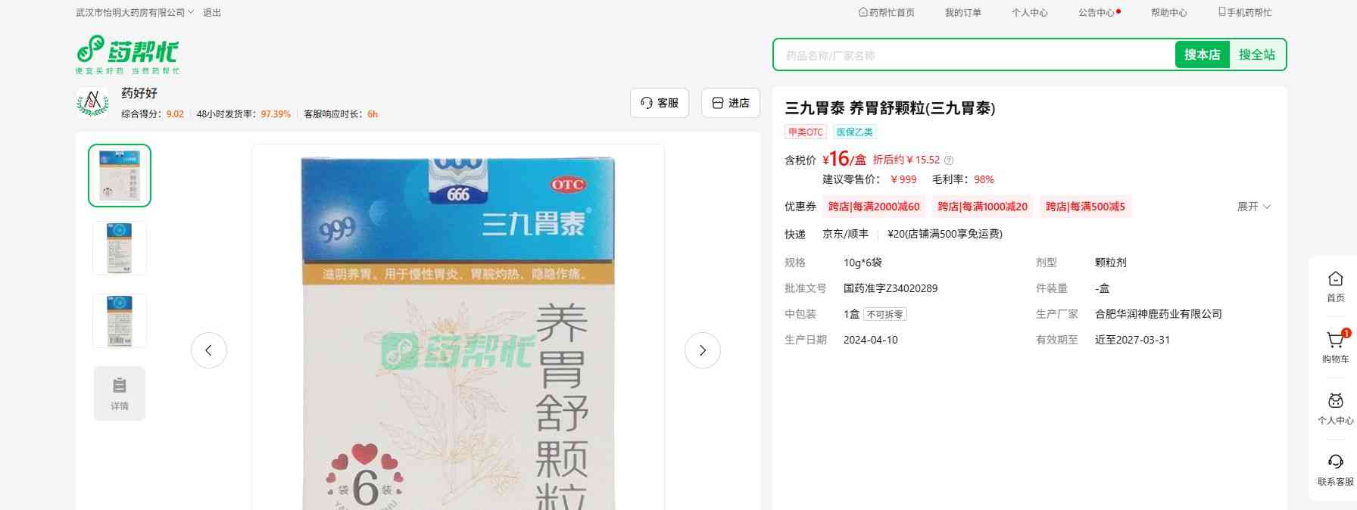This screenshot has height=510, width=1357.
Task: Click the 搜全站 search button
Action: click(1256, 54)
